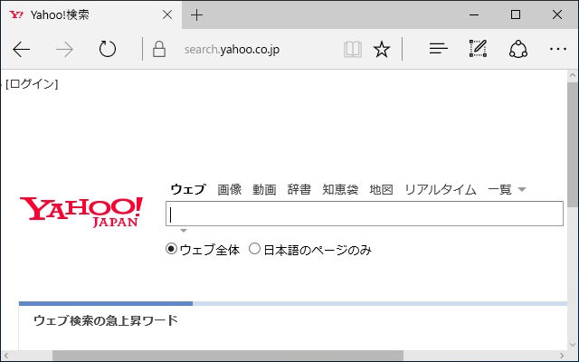Click the Yahoo!検索 browser tab
579x362 pixels.
(x=91, y=14)
